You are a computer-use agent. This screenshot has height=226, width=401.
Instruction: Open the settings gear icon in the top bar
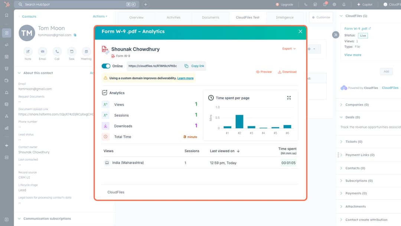[x=334, y=4]
